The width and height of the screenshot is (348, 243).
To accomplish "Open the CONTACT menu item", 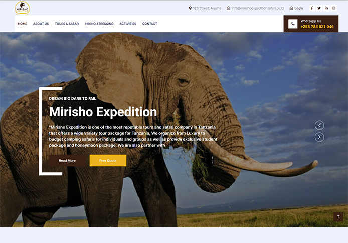I will (x=149, y=24).
